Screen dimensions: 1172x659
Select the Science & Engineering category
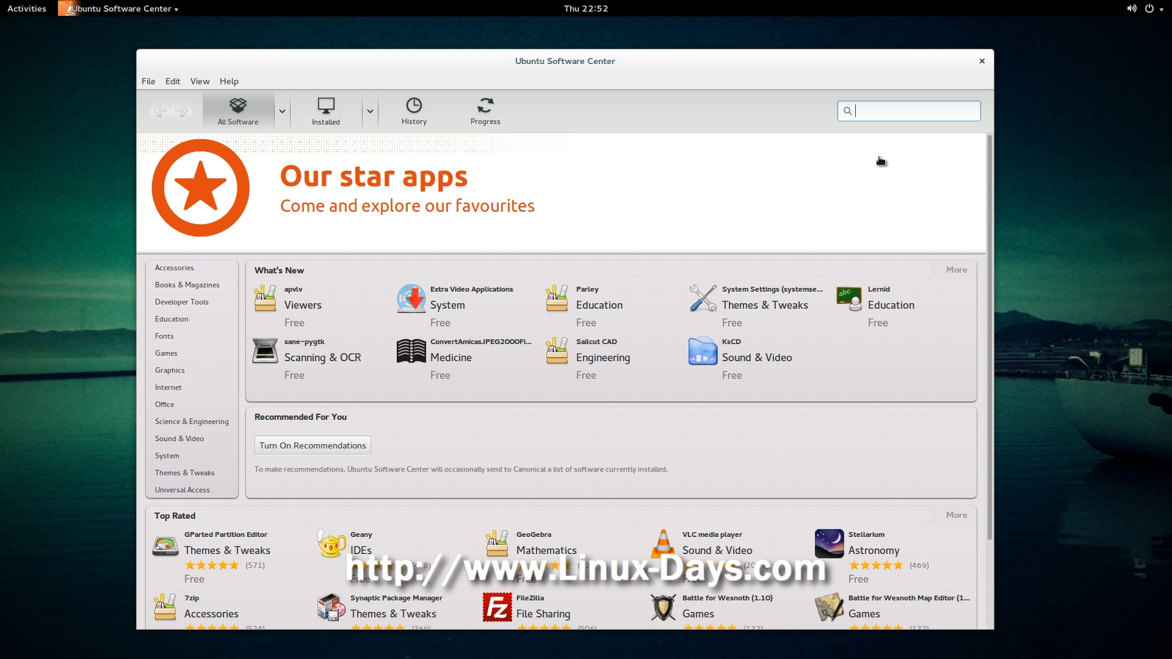pyautogui.click(x=192, y=422)
